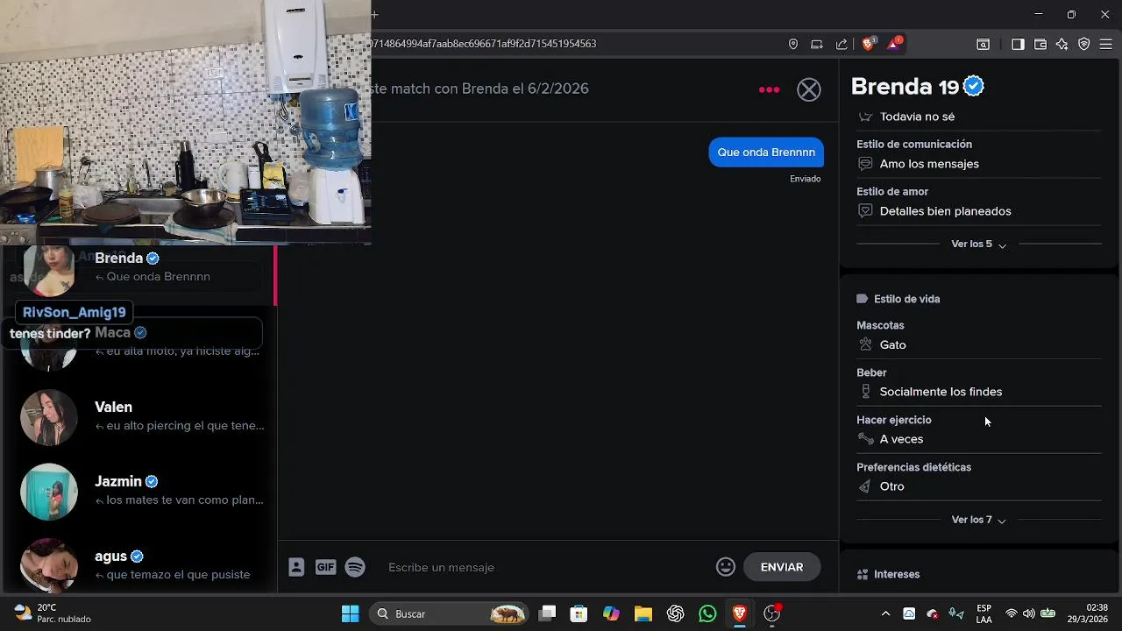Click the tab search icon in browser toolbar
Image resolution: width=1122 pixels, height=631 pixels.
[x=984, y=44]
